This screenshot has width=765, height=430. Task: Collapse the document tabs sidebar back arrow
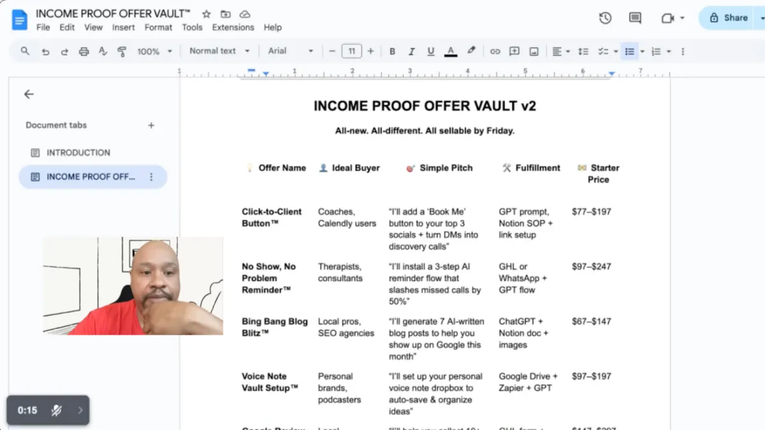(x=29, y=94)
